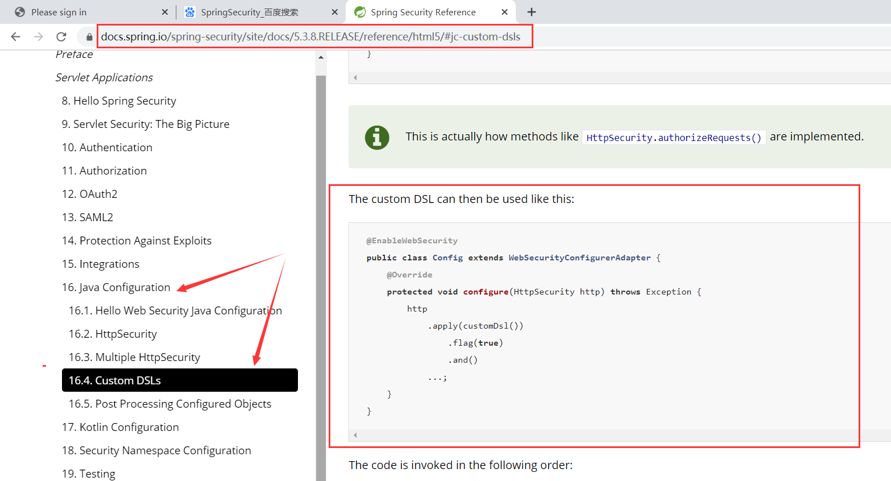Go to '8. Hello Spring Security'
The height and width of the screenshot is (481, 891).
point(119,101)
